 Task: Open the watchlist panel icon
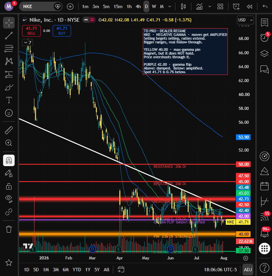click(x=264, y=23)
